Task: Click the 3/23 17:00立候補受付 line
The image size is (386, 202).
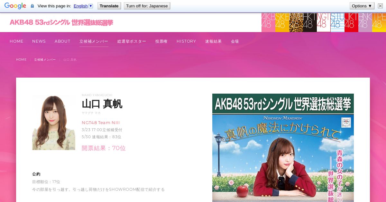Action: pos(102,130)
